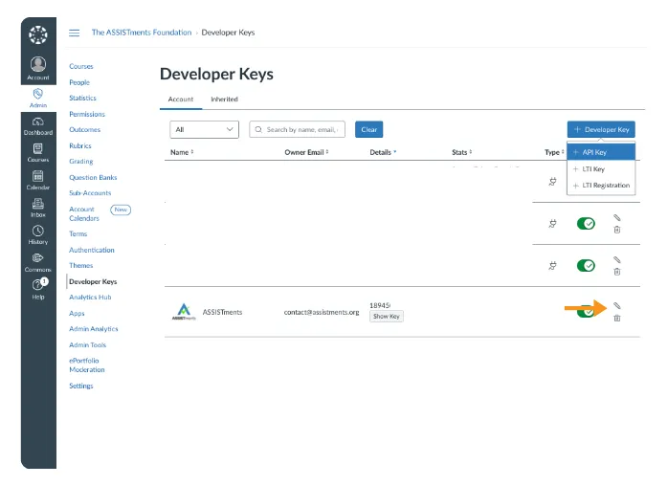This screenshot has height=486, width=668.
Task: Sort the table by Name column
Action: (182, 152)
